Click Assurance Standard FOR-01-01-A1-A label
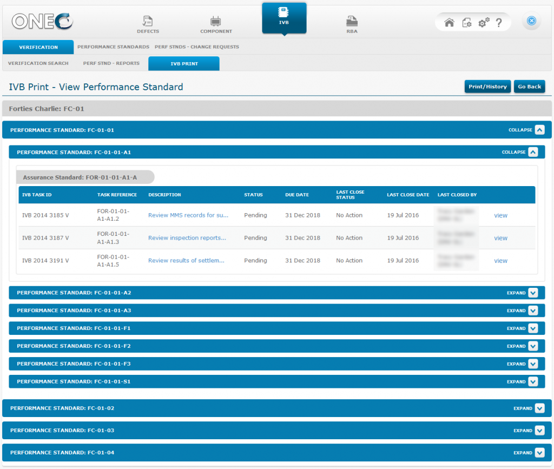Screen dimensions: 554x469 pos(80,177)
